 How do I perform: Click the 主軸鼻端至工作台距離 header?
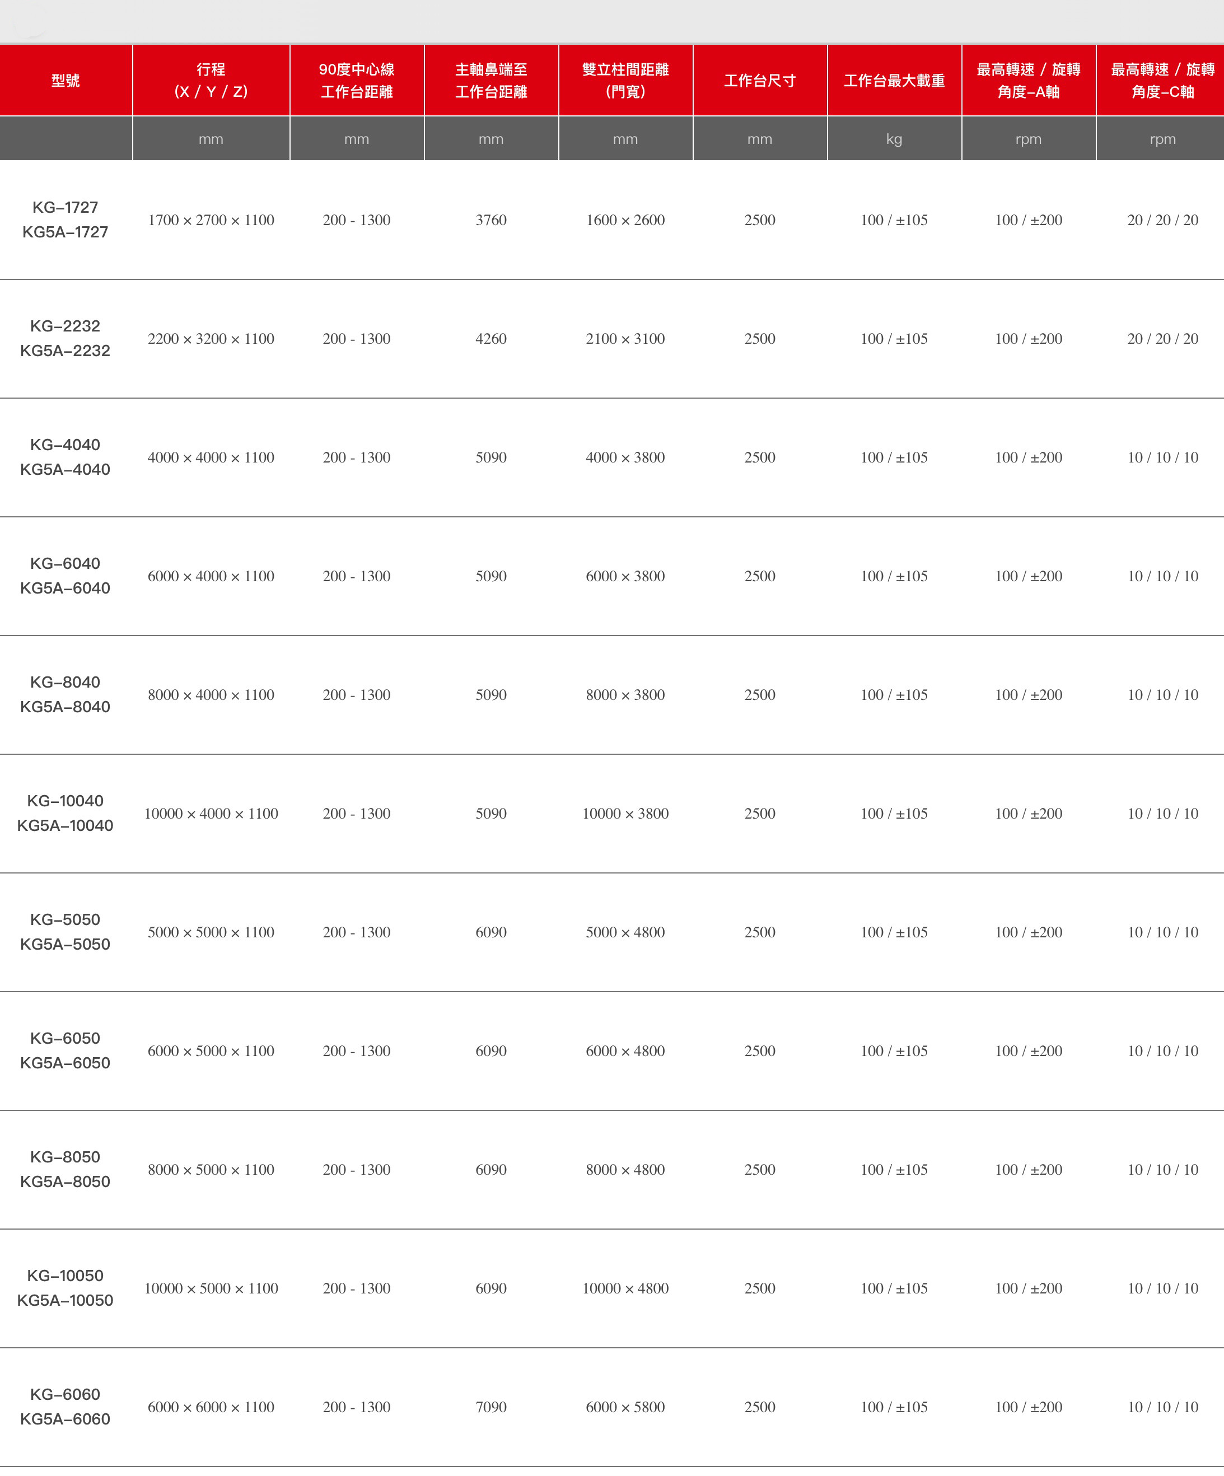click(491, 81)
